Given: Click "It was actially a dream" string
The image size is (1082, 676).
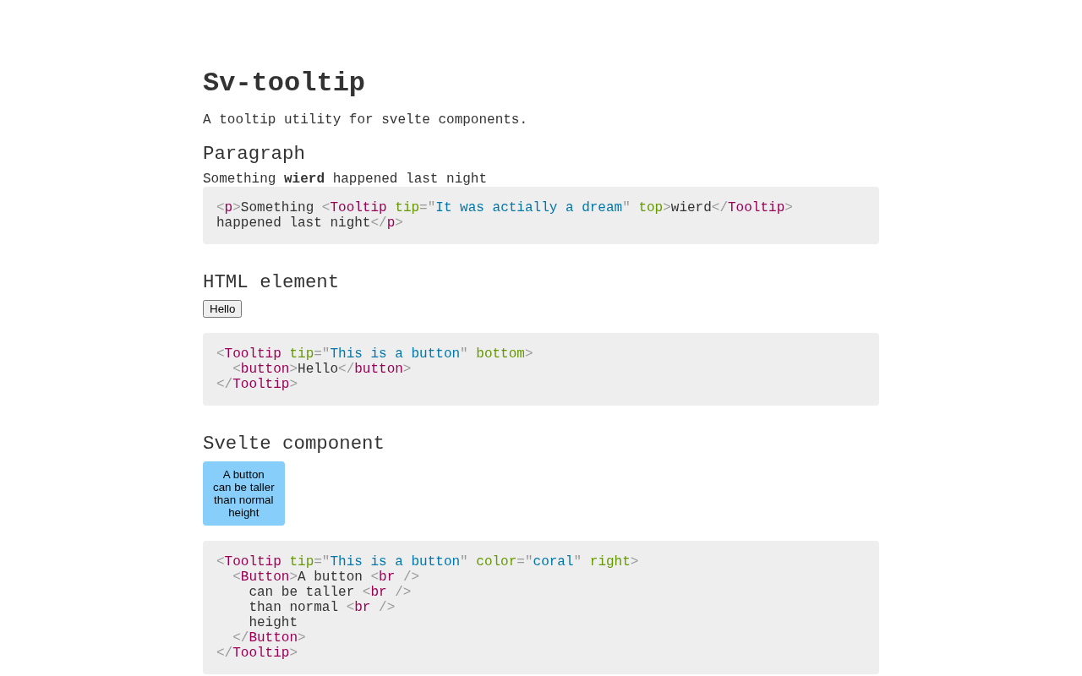Looking at the screenshot, I should pos(529,208).
